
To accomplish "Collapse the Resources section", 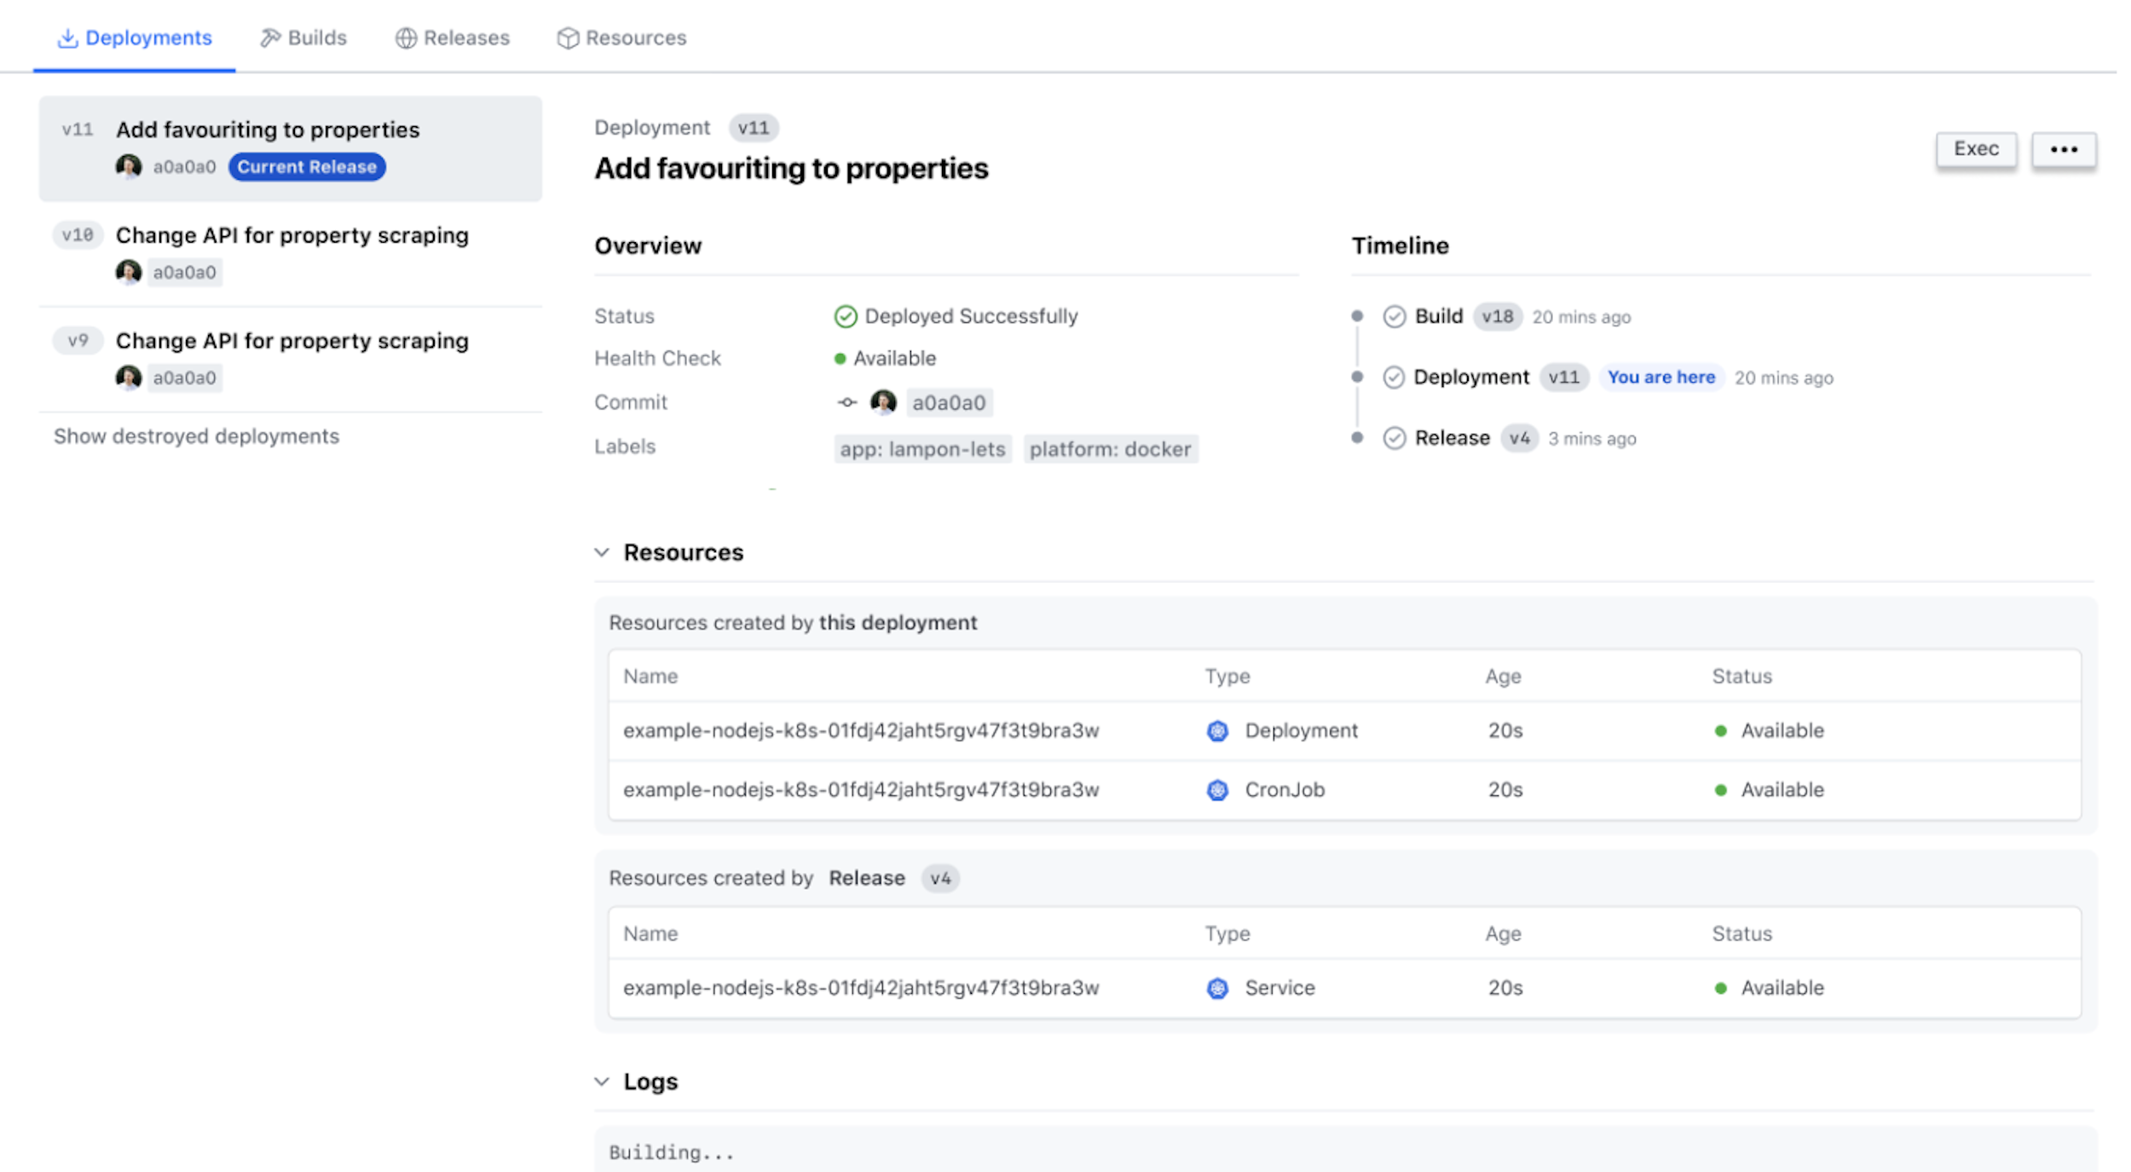I will coord(602,552).
